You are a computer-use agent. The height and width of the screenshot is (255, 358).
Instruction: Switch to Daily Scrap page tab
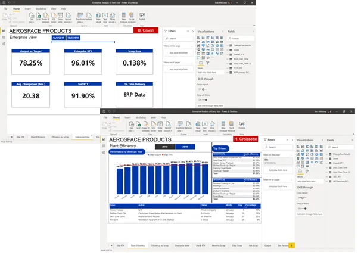point(237,245)
